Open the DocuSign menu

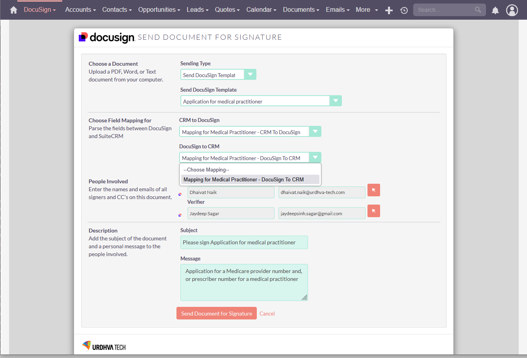point(39,9)
